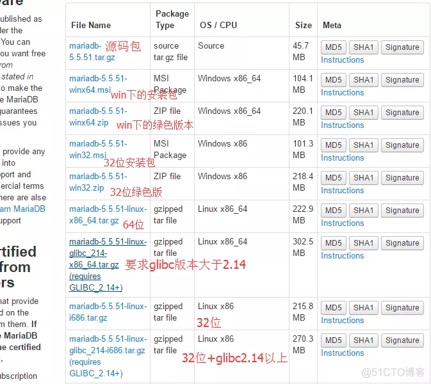Screen dimensions: 431x384
Task: Download mariadb-5.5.51-win32.msi
Action: click(98, 149)
